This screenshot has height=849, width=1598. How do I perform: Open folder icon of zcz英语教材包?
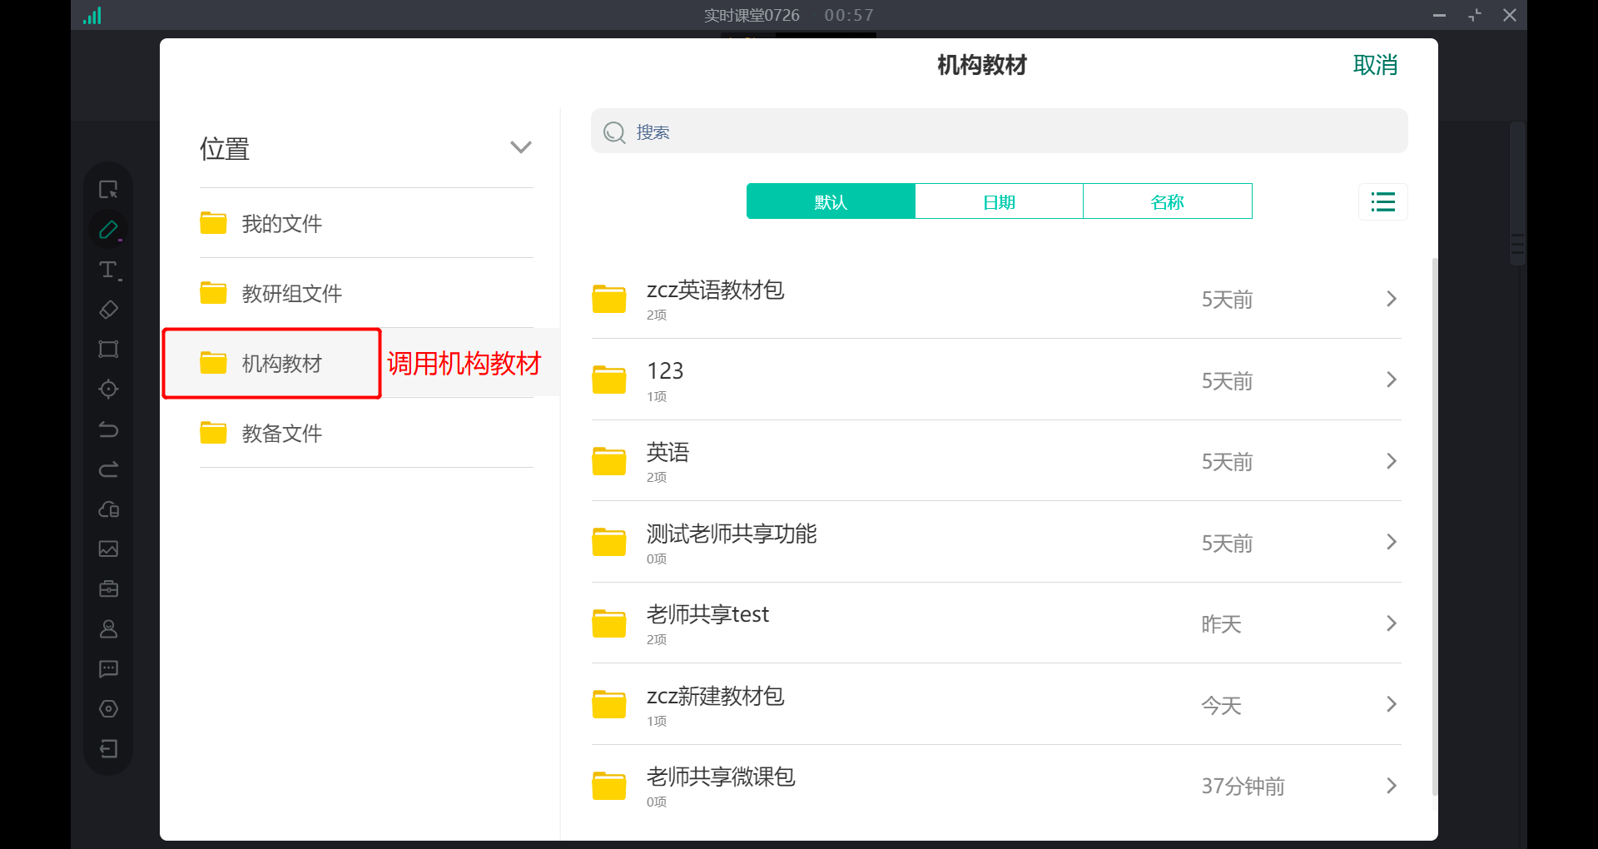608,299
